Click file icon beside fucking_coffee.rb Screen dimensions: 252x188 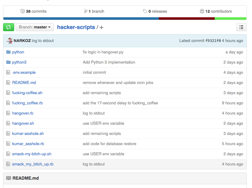(x=8, y=103)
